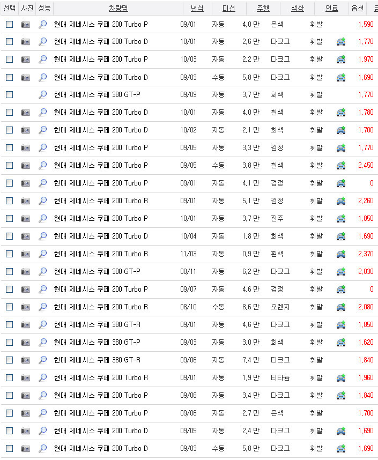
Task: Sort by 미션 column header
Action: pos(228,8)
